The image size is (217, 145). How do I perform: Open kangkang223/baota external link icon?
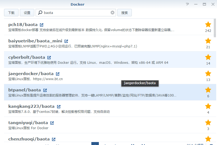coord(59,106)
